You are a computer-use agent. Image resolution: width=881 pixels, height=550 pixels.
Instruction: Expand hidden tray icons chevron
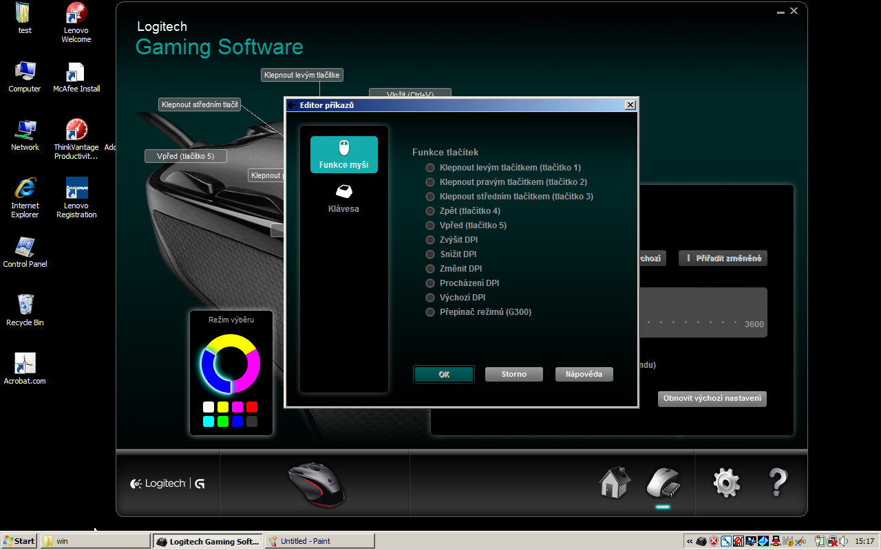(690, 541)
